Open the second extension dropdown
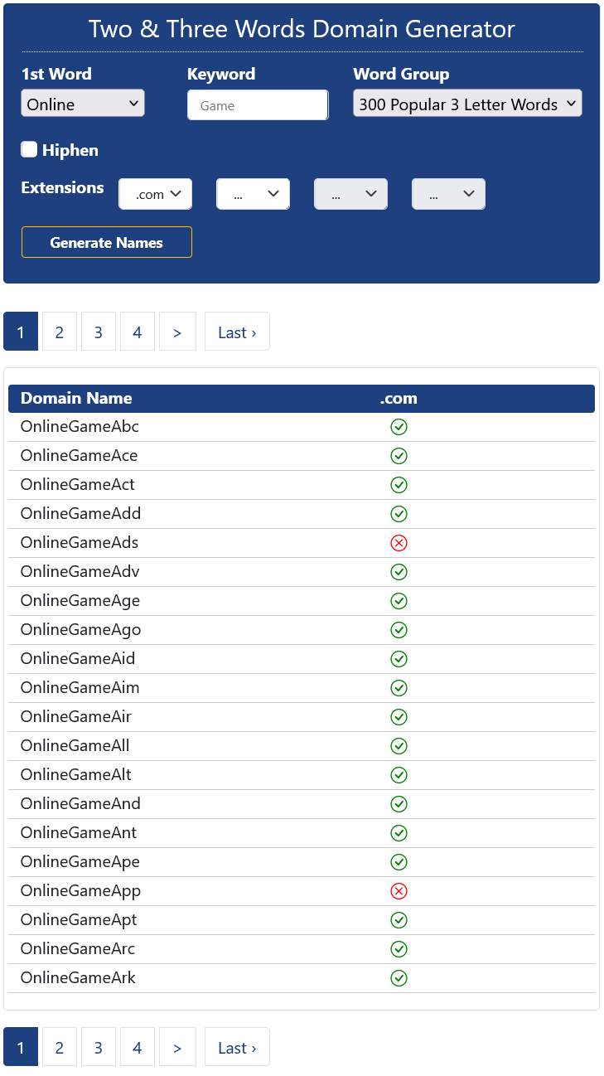 tap(253, 194)
